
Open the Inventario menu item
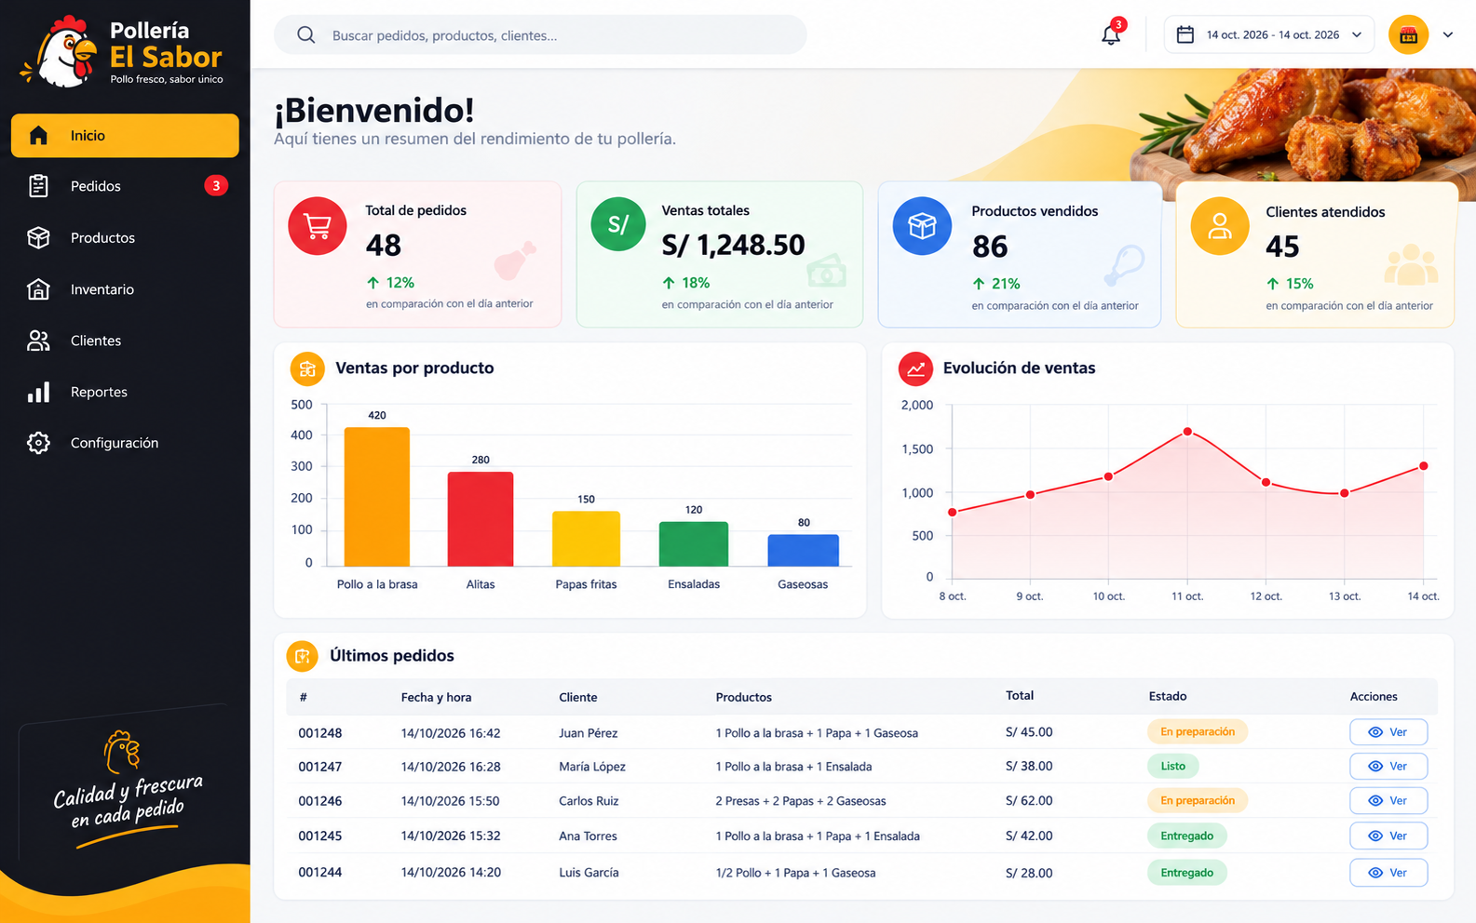point(125,289)
